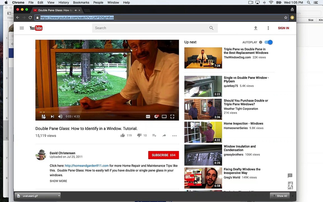This screenshot has height=202, width=323.
Task: Open the View menu
Action: 51,3
